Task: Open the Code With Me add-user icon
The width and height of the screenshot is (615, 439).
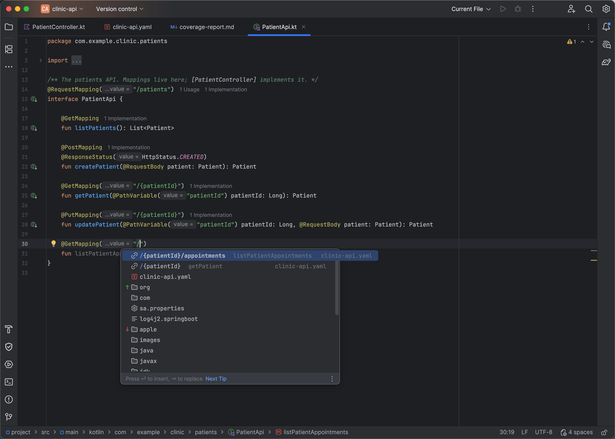Action: 571,9
